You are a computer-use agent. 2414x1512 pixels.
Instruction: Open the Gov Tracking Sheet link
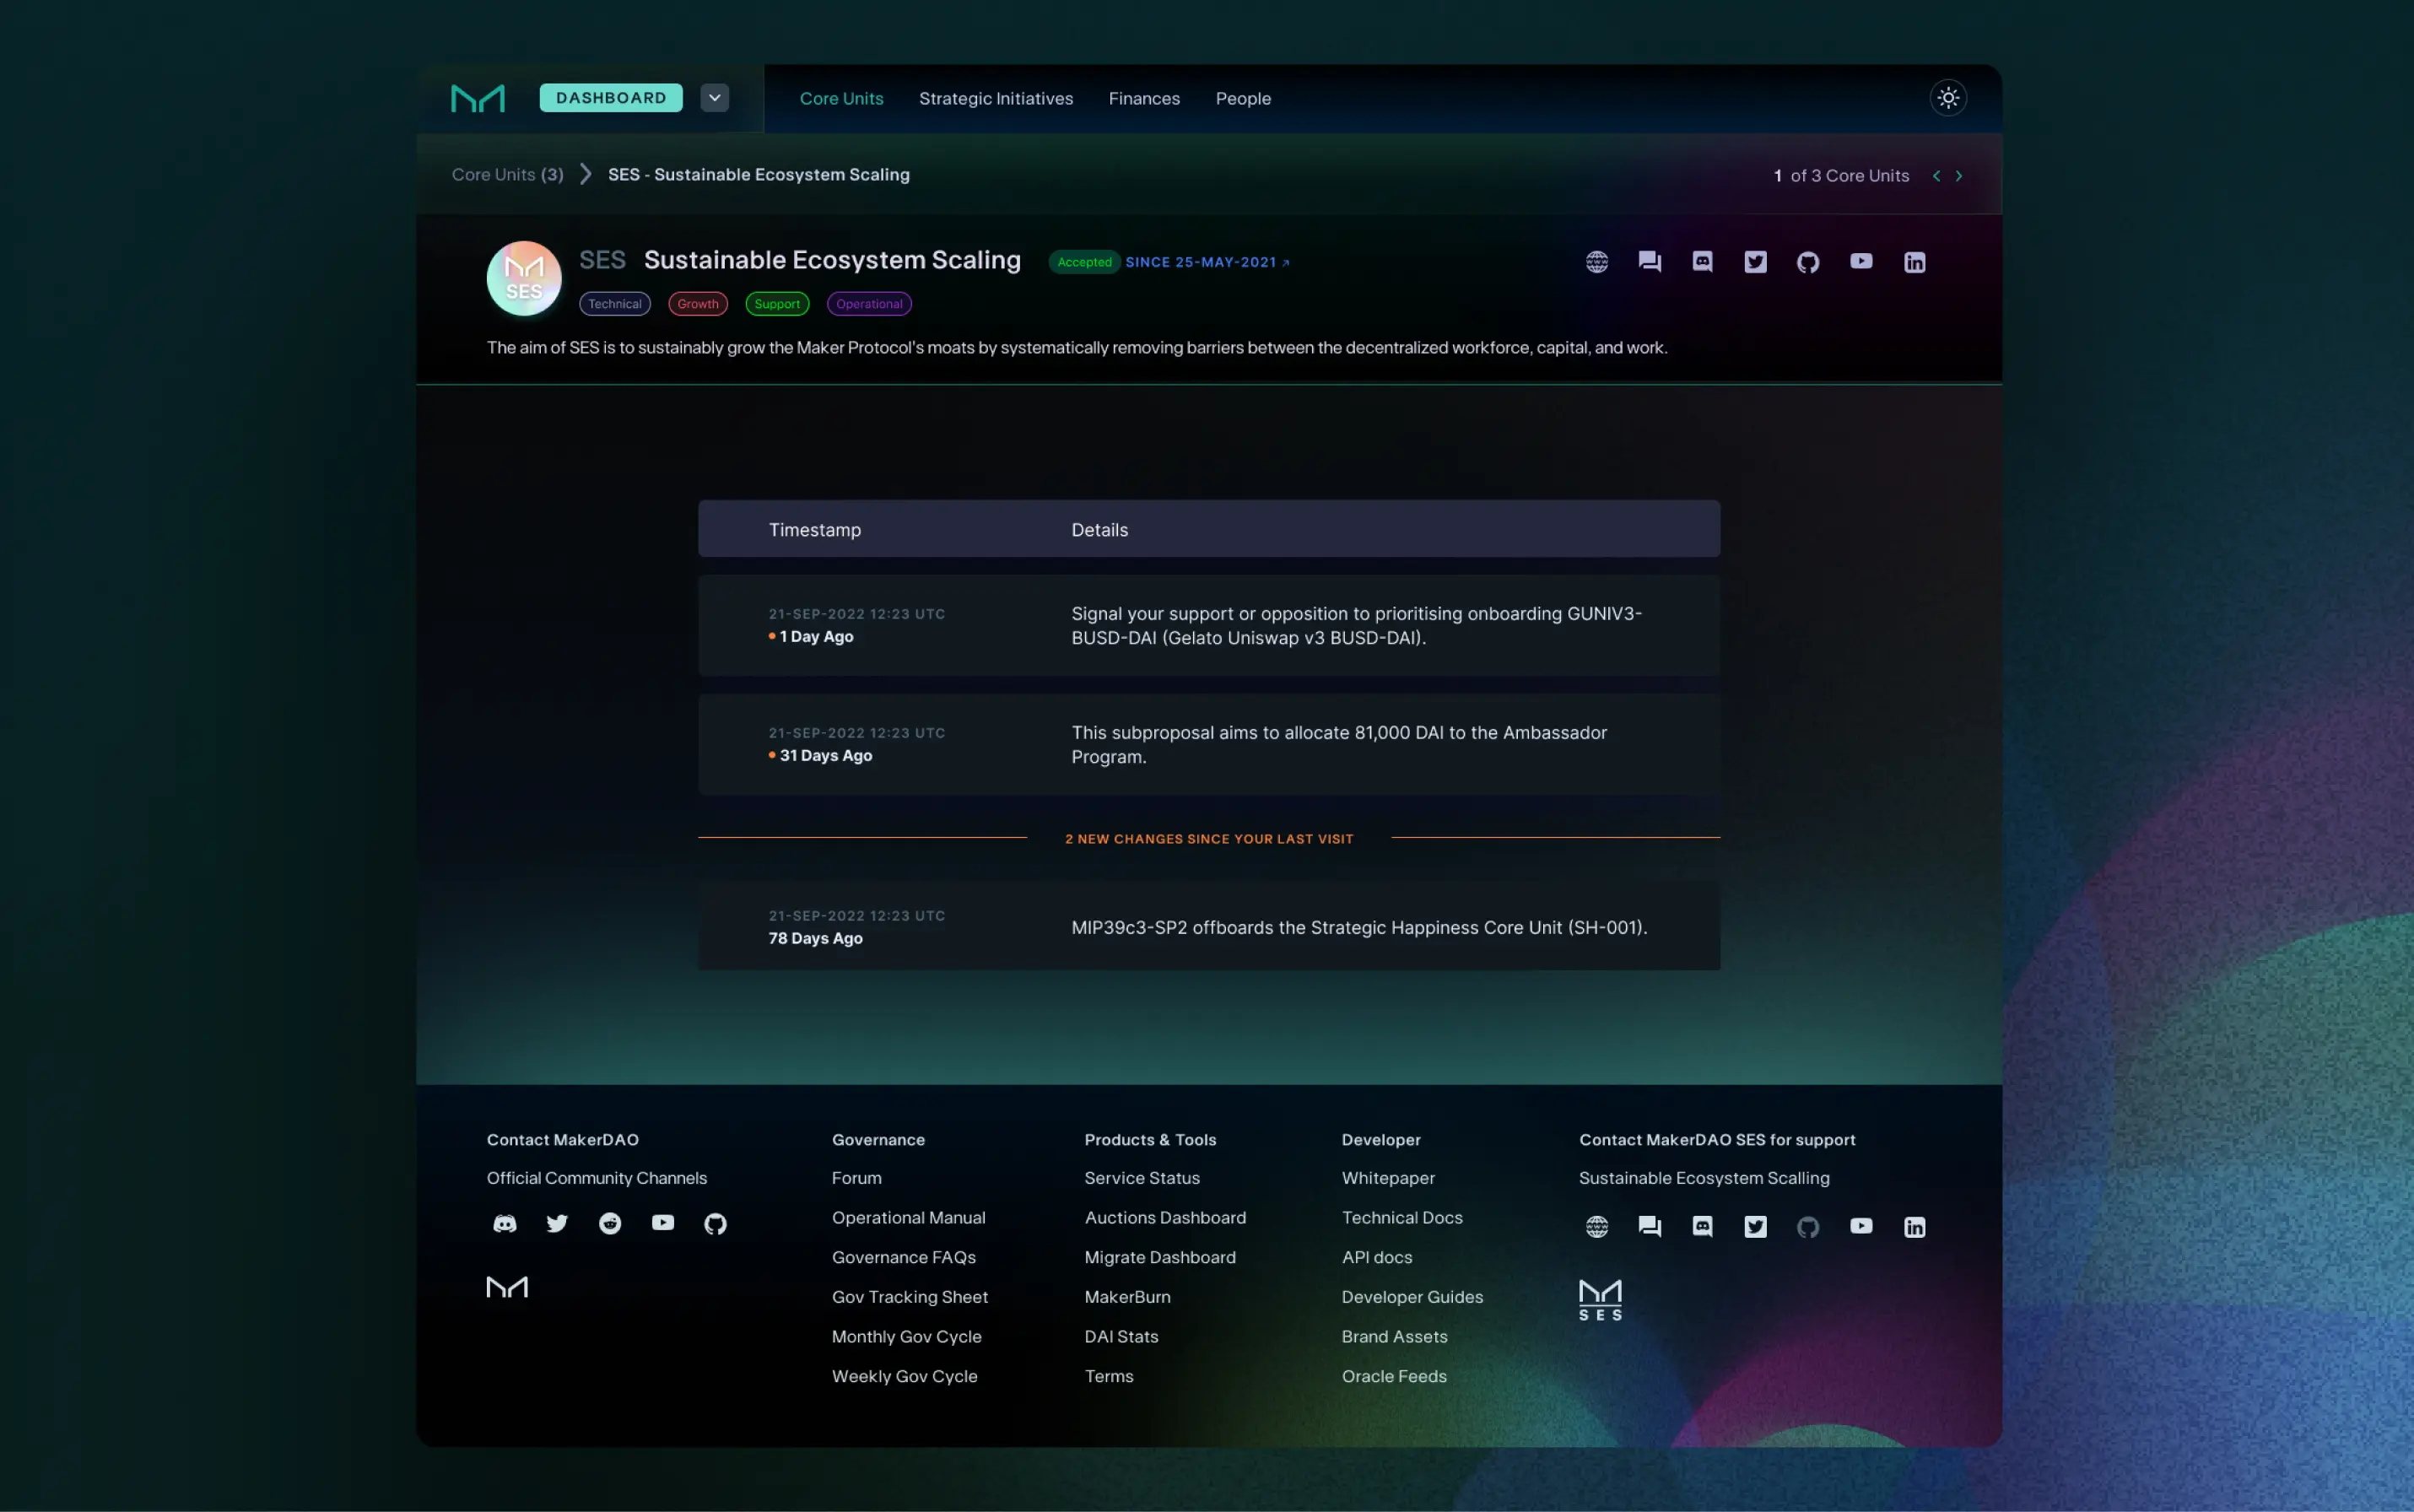pyautogui.click(x=909, y=1297)
